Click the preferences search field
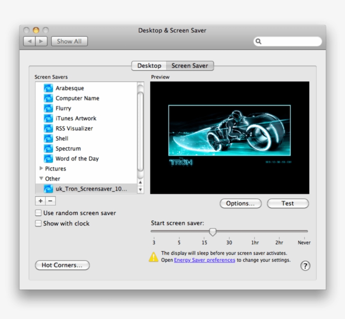345x319 pixels. [288, 41]
